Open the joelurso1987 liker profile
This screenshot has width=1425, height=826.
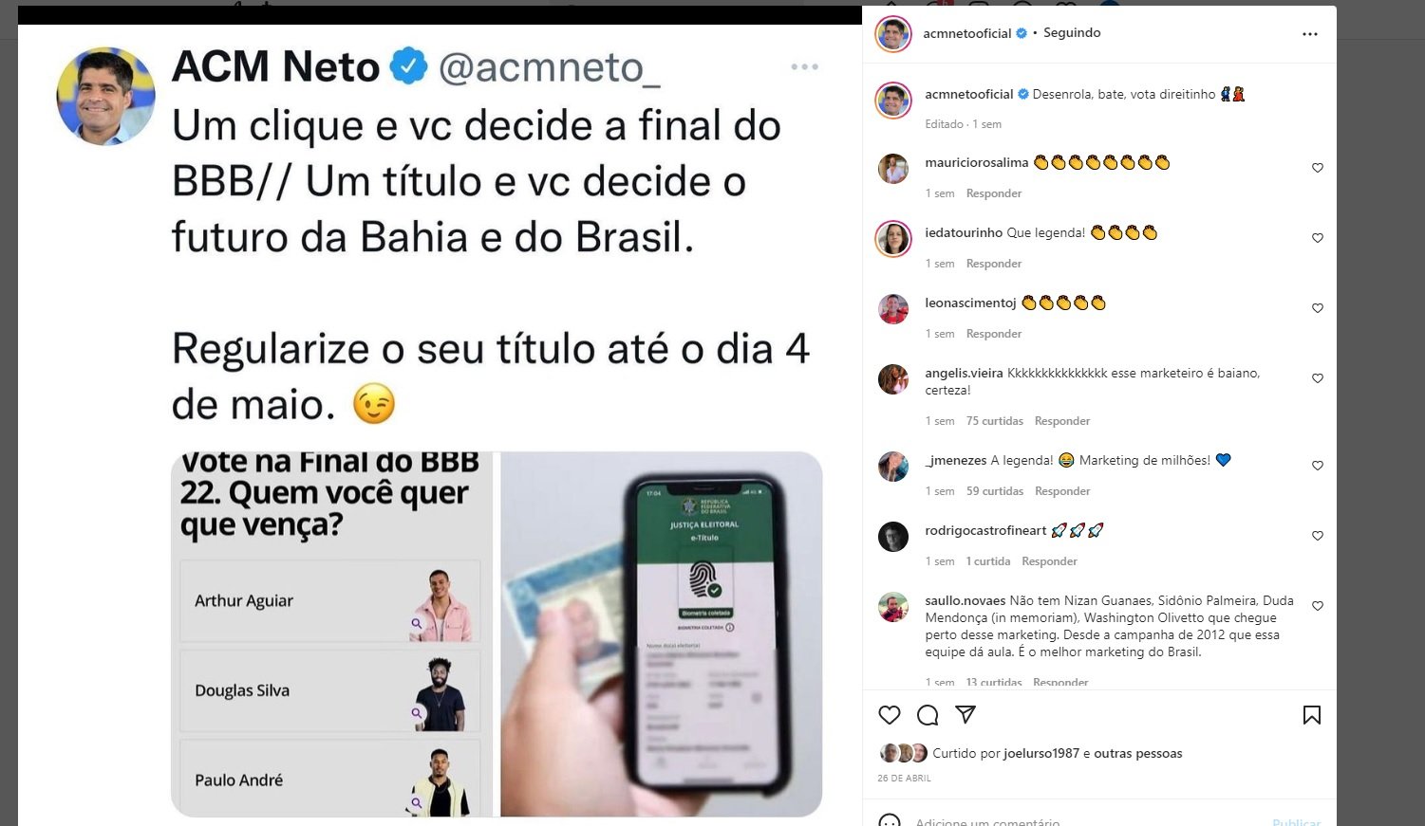point(1041,753)
